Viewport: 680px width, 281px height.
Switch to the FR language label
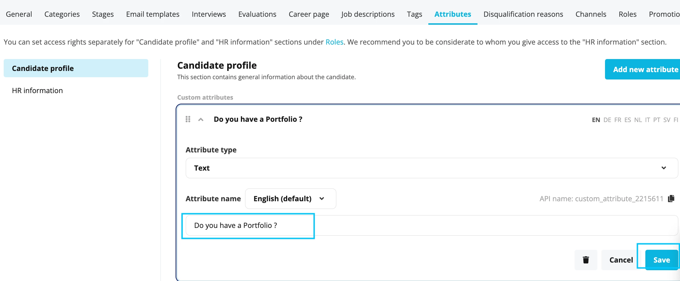tap(618, 120)
